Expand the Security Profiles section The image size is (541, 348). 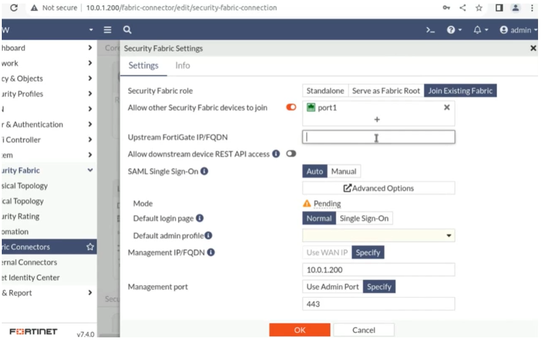click(90, 93)
